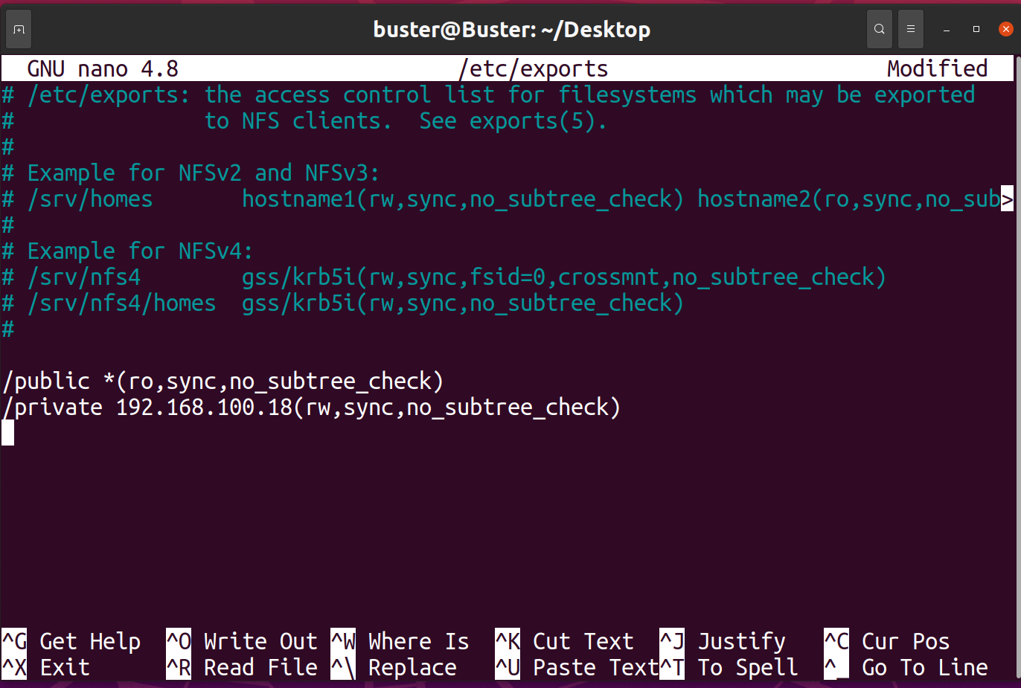This screenshot has height=688, width=1021.
Task: Click the new tab icon in title bar
Action: [x=19, y=30]
